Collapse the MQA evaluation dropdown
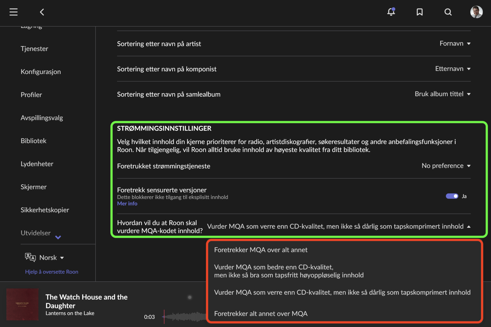 339,226
